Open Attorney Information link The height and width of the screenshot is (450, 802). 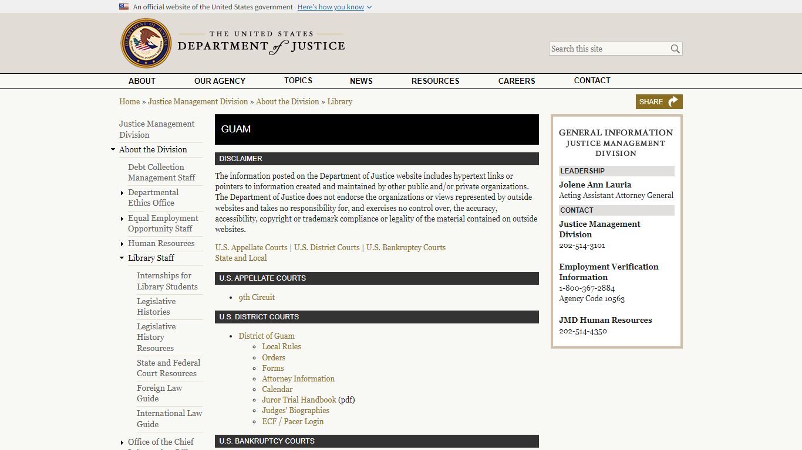click(x=298, y=379)
